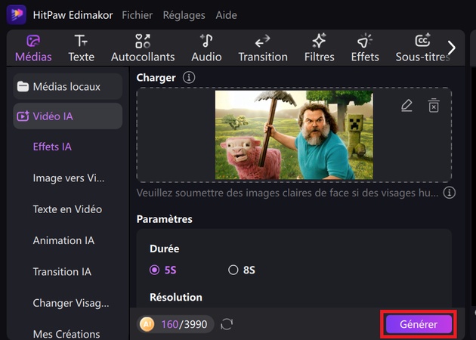Open the Audio panel
The height and width of the screenshot is (340, 476).
point(206,48)
